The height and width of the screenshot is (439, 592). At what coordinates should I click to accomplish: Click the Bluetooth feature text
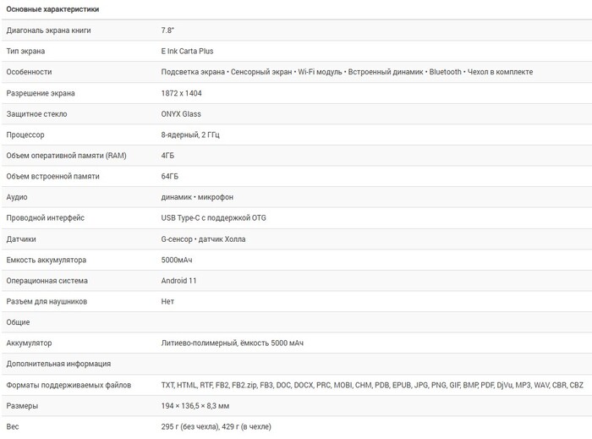click(446, 72)
